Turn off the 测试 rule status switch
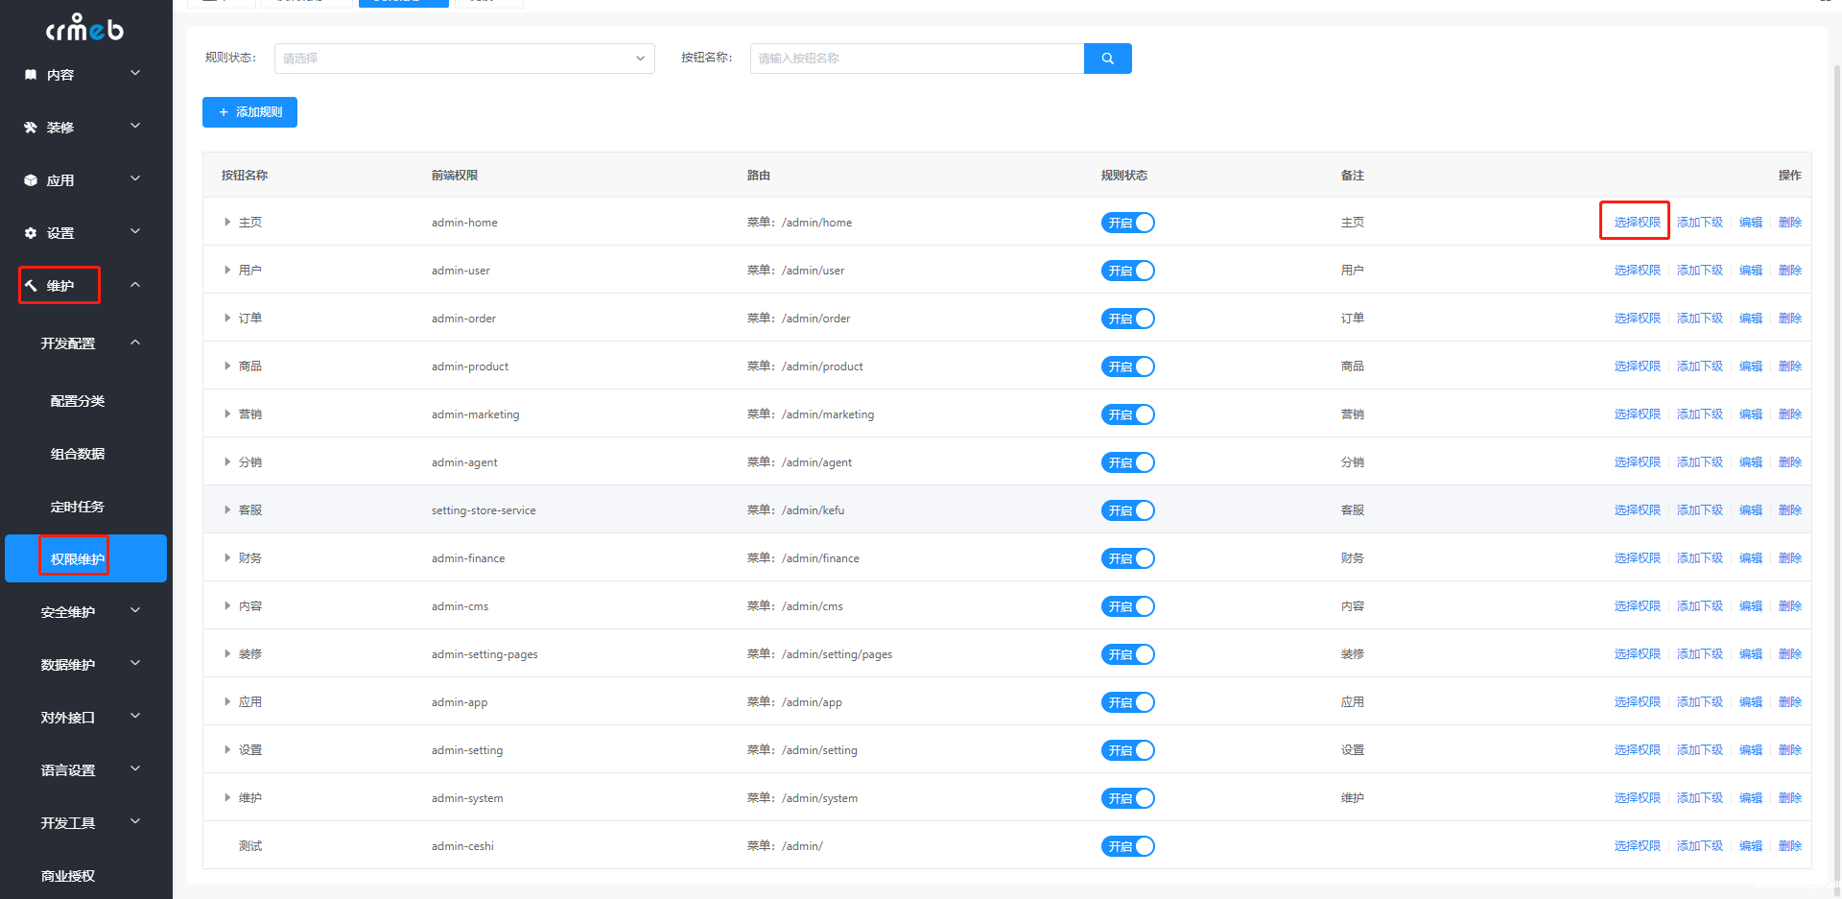 point(1127,846)
